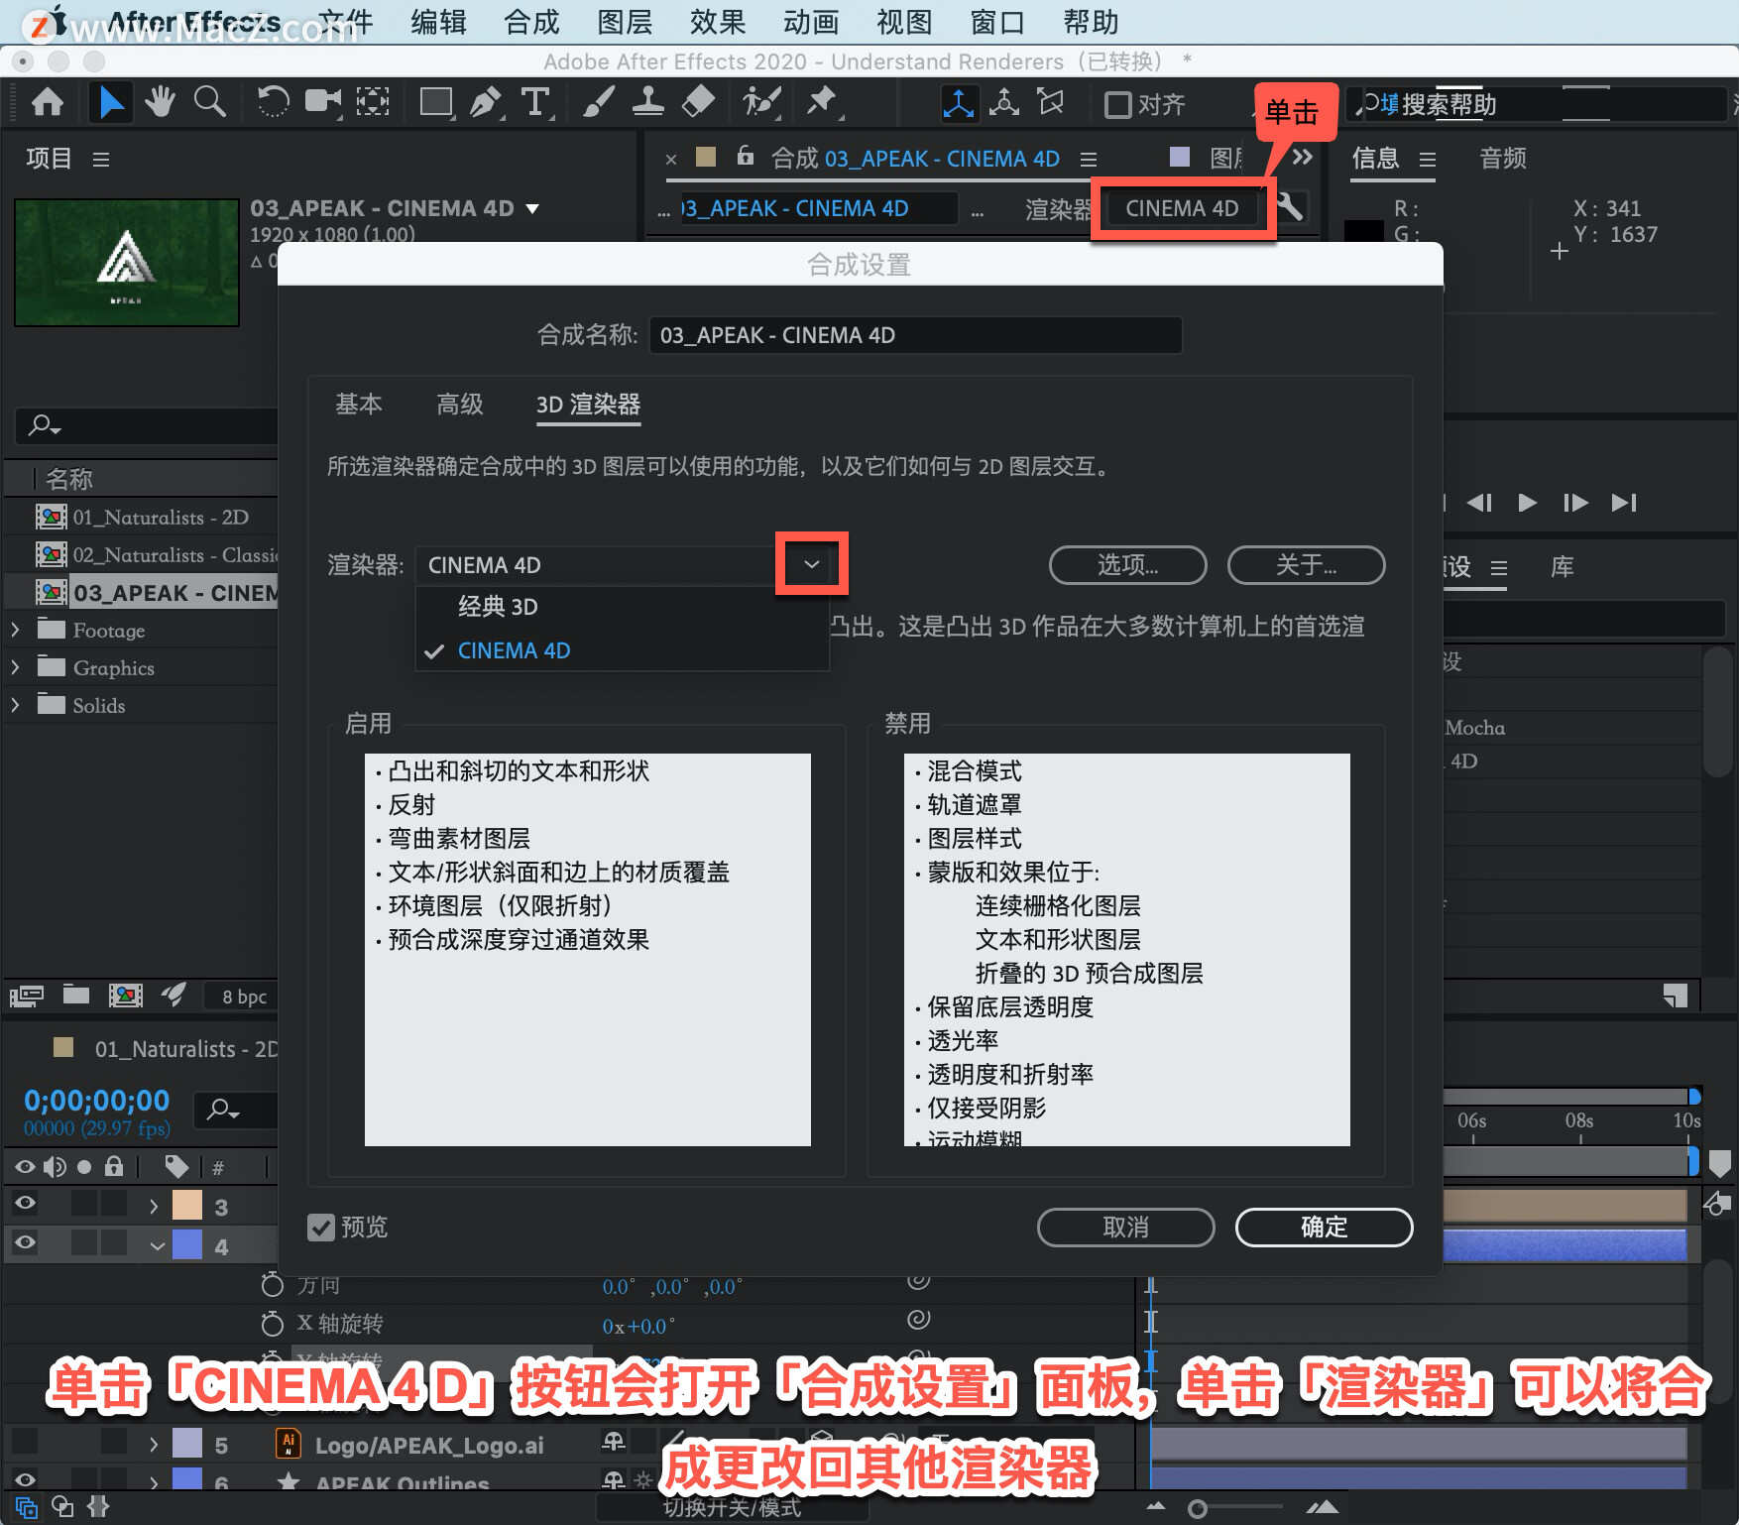
Task: Expand the Footage folder
Action: [15, 630]
